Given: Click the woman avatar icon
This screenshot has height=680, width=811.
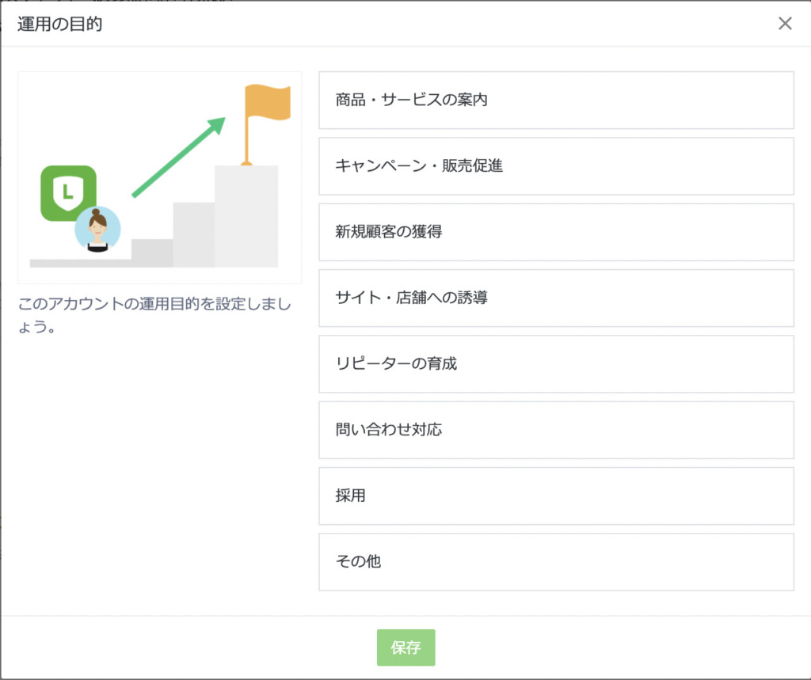Looking at the screenshot, I should 97,230.
